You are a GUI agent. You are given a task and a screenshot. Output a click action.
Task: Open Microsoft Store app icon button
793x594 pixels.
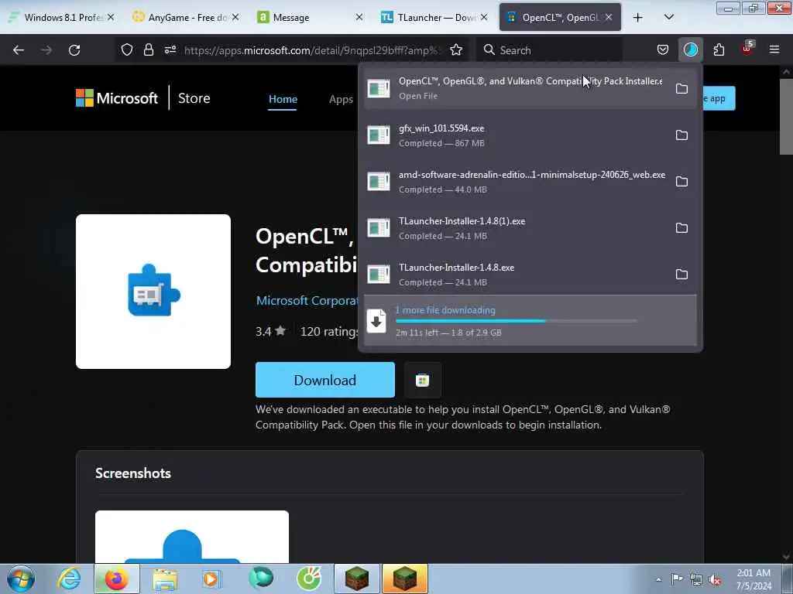click(423, 380)
